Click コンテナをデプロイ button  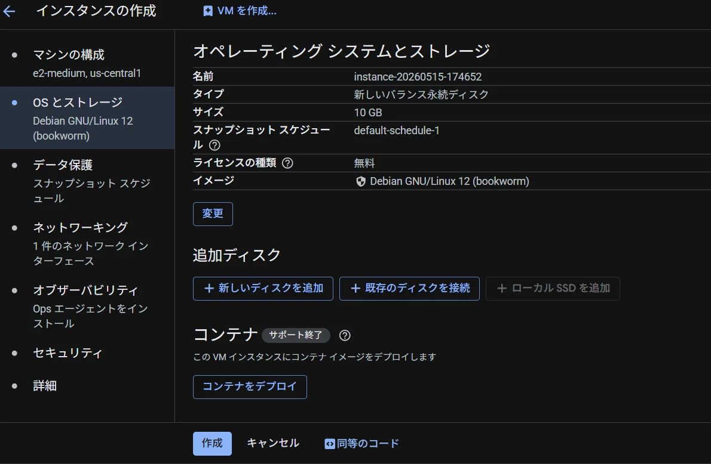click(x=250, y=386)
